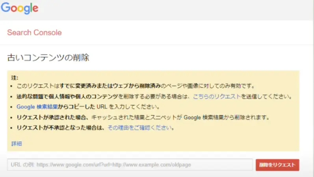Focus the URL の例 input field

click(130, 165)
